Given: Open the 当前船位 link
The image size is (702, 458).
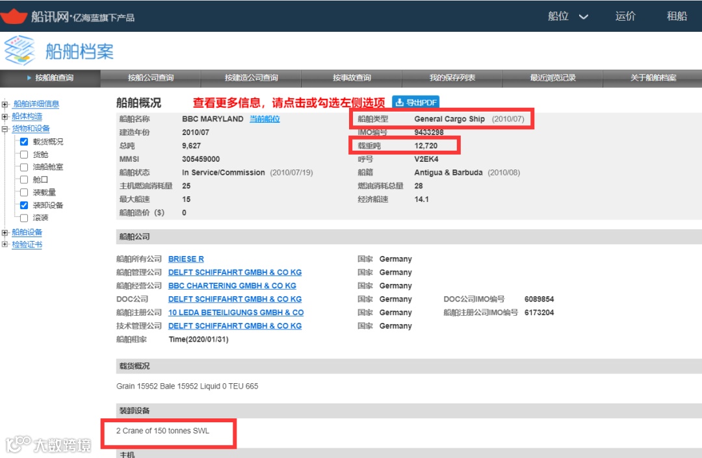Looking at the screenshot, I should click(x=265, y=119).
